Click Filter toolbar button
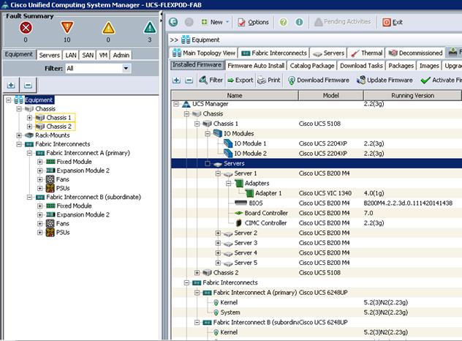The image size is (462, 341). click(211, 80)
